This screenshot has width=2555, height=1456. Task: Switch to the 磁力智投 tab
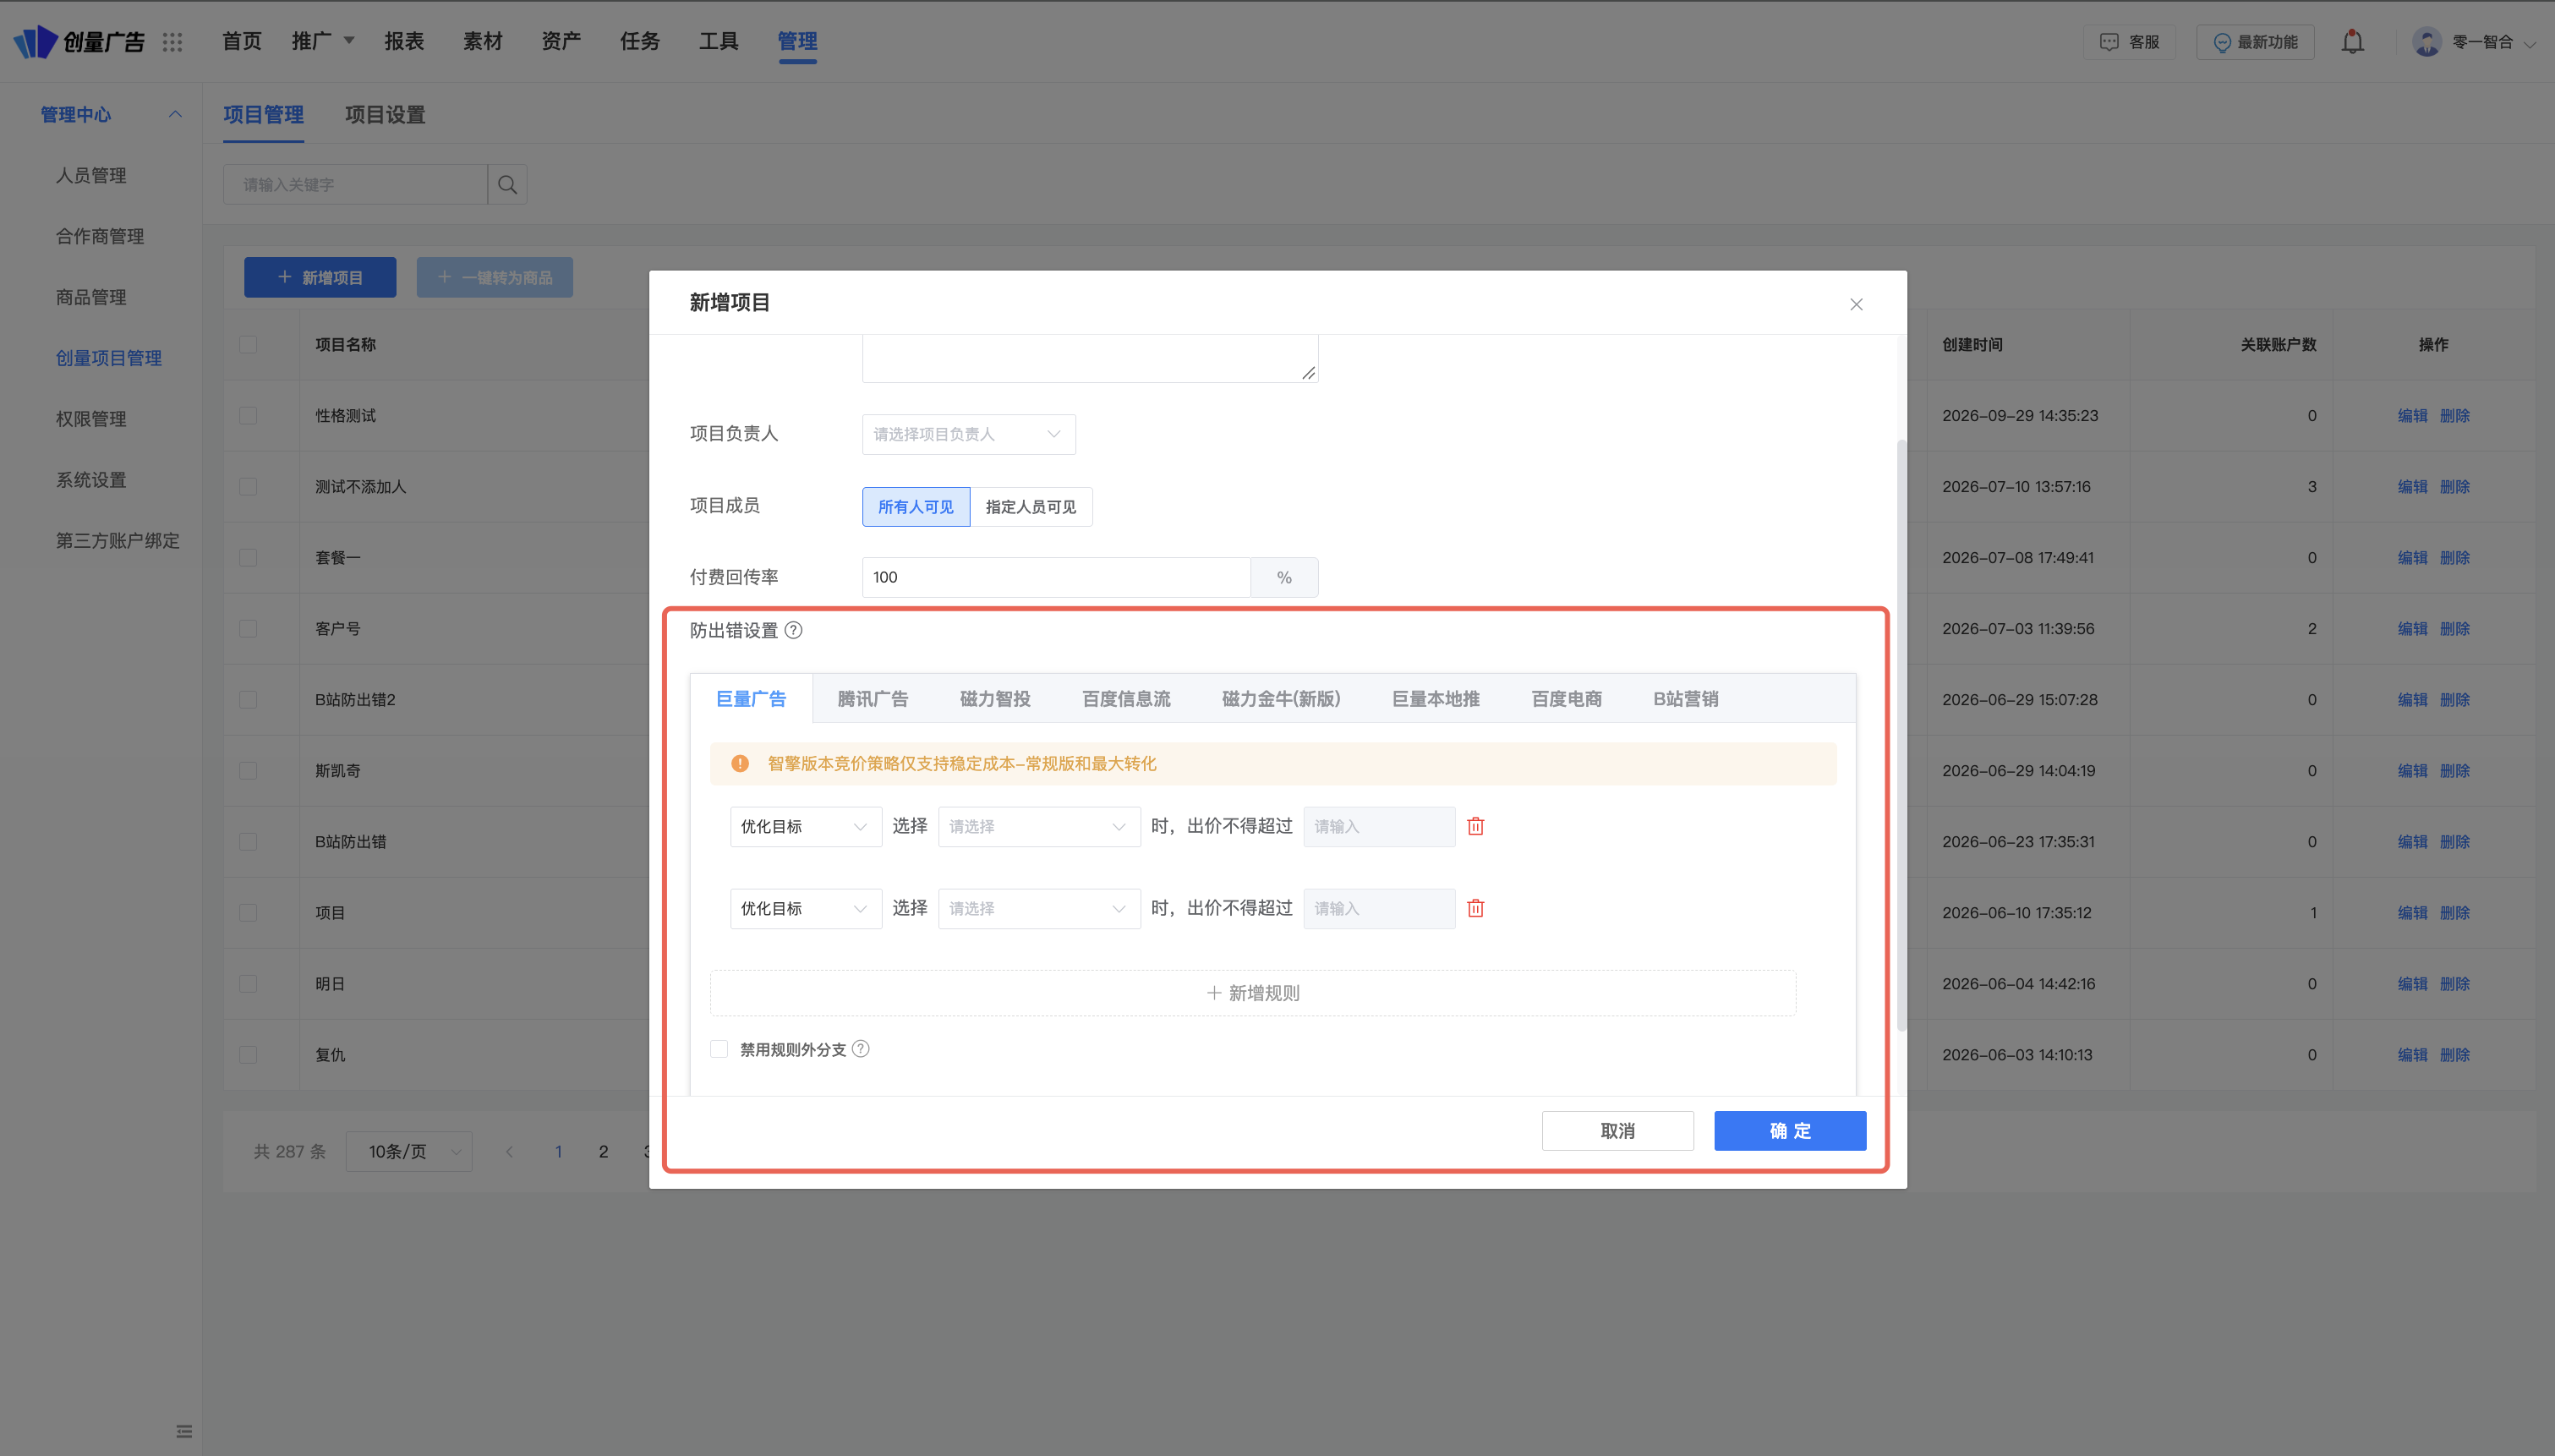point(994,698)
